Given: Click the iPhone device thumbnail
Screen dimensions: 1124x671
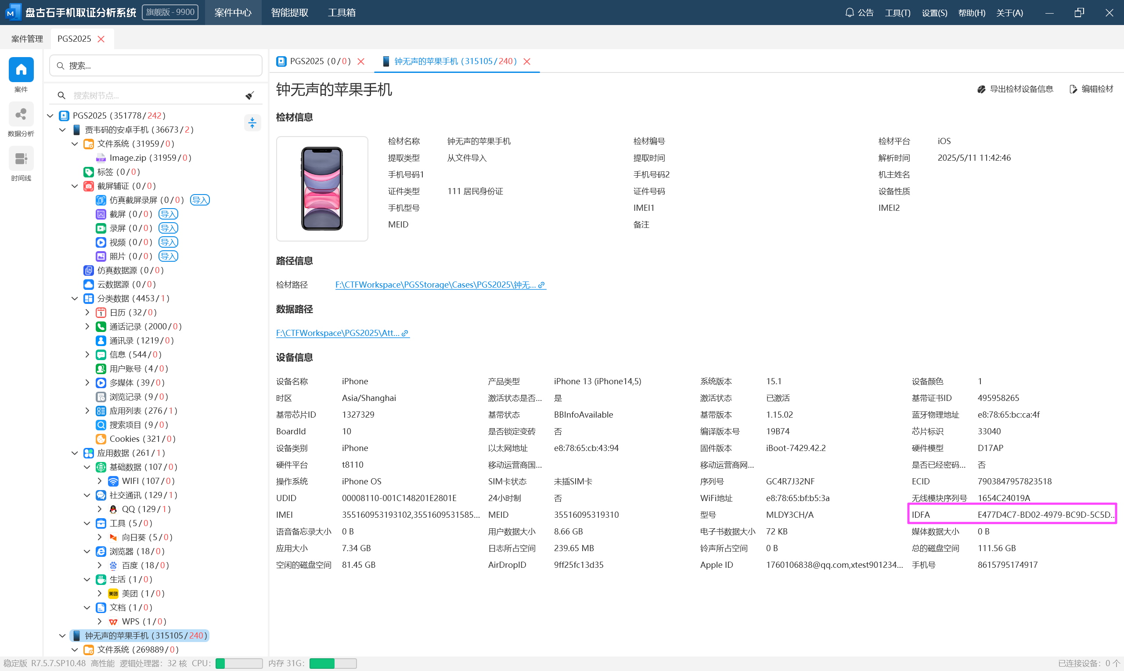Looking at the screenshot, I should click(322, 188).
